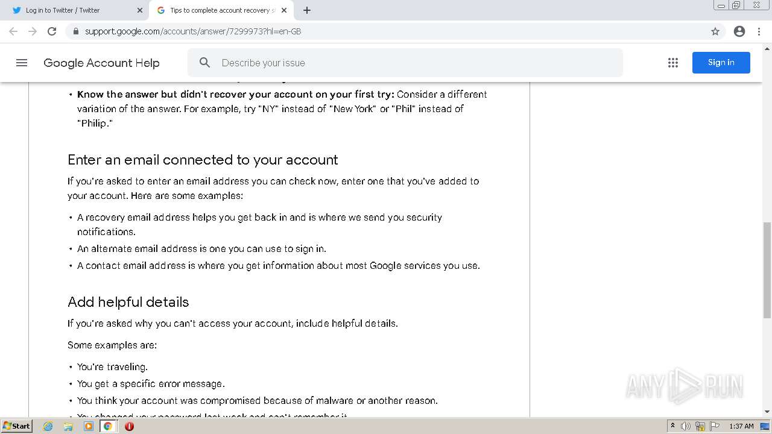Bookmark this page with the star
Image resolution: width=772 pixels, height=434 pixels.
tap(715, 31)
